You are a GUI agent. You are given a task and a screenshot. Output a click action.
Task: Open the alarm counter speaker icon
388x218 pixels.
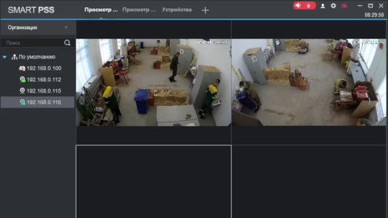(298, 5)
